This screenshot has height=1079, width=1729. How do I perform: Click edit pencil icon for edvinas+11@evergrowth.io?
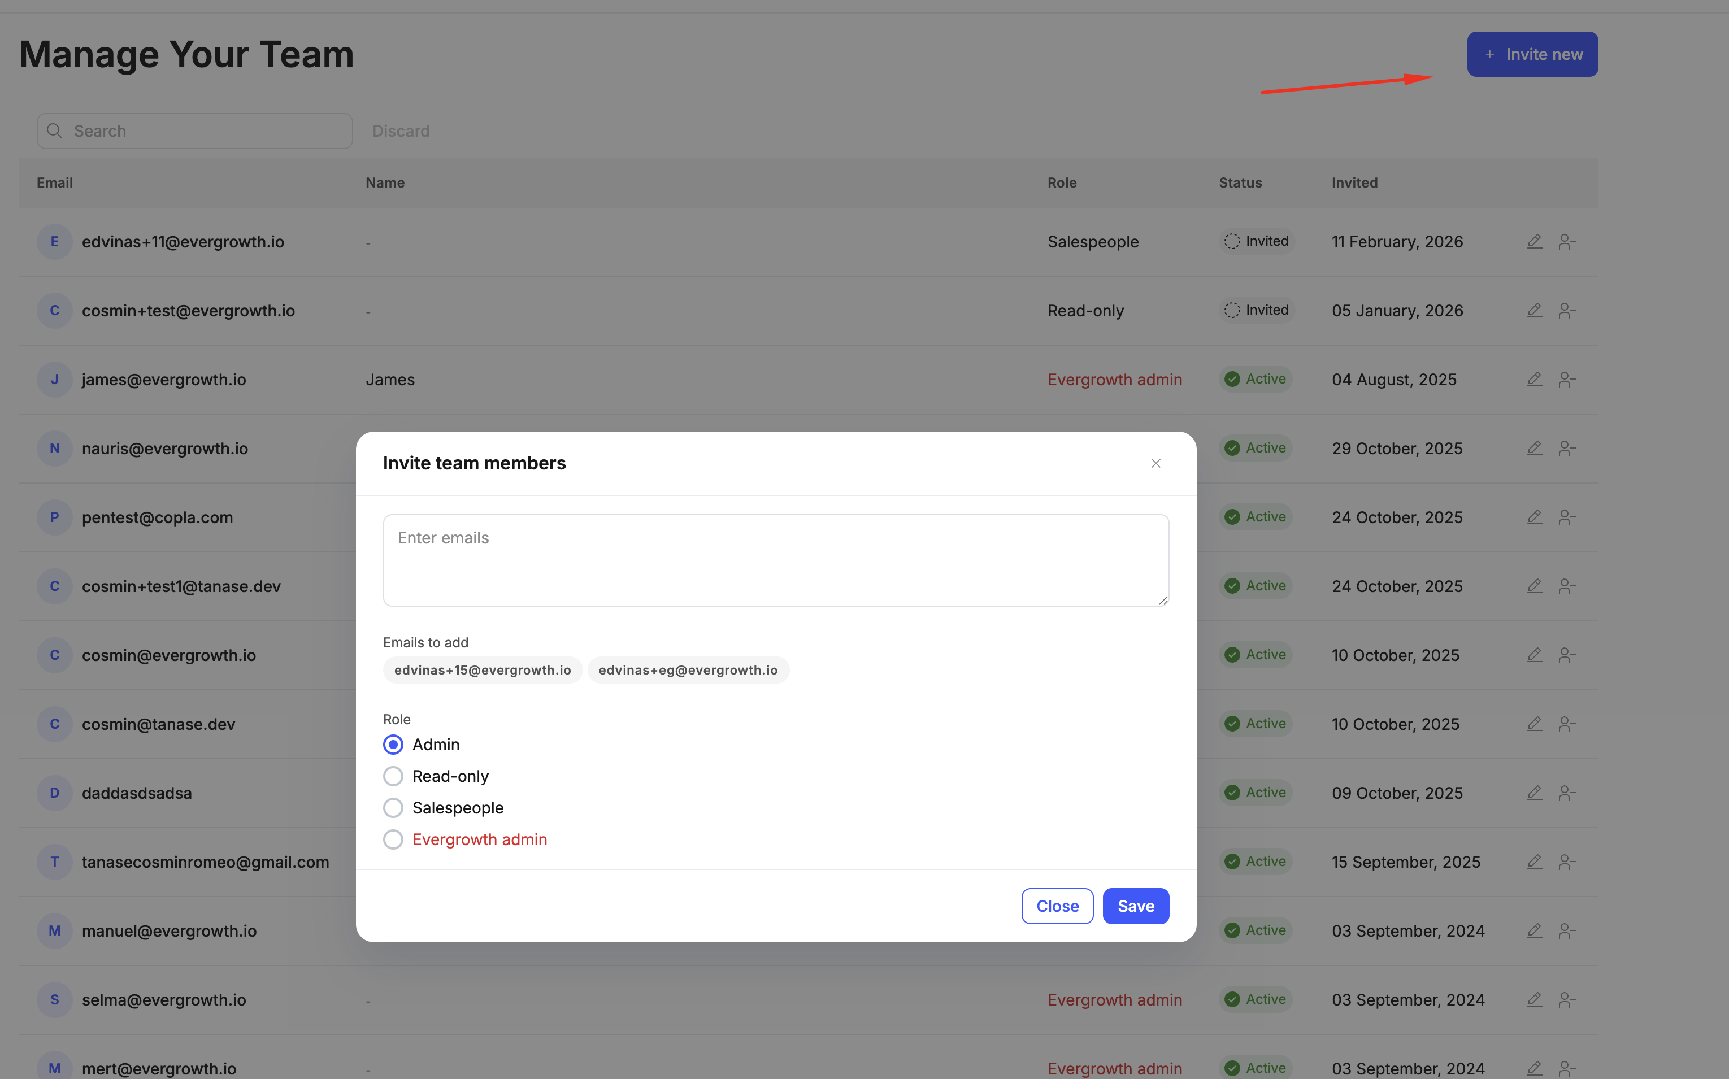point(1534,241)
